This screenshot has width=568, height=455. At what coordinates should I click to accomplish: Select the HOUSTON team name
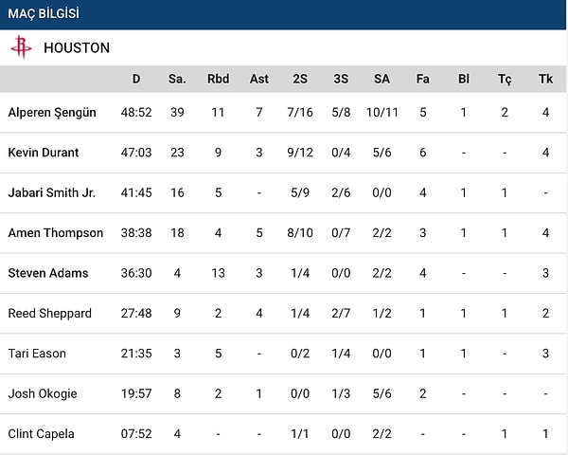77,47
